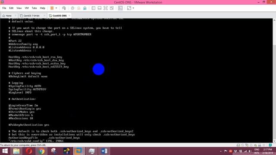
Task: Open the View menu
Action: pos(19,8)
